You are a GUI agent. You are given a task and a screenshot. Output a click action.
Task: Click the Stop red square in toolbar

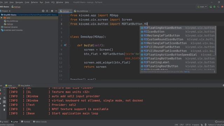(223, 7)
